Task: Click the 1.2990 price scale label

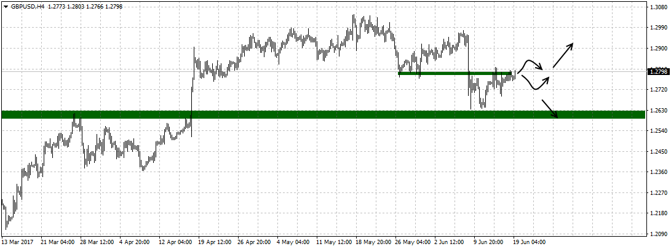Action: 657,28
